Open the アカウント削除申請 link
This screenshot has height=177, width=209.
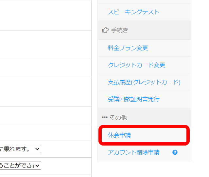point(133,152)
